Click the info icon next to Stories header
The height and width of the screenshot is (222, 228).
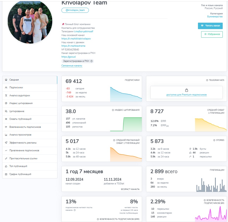pos(214,140)
